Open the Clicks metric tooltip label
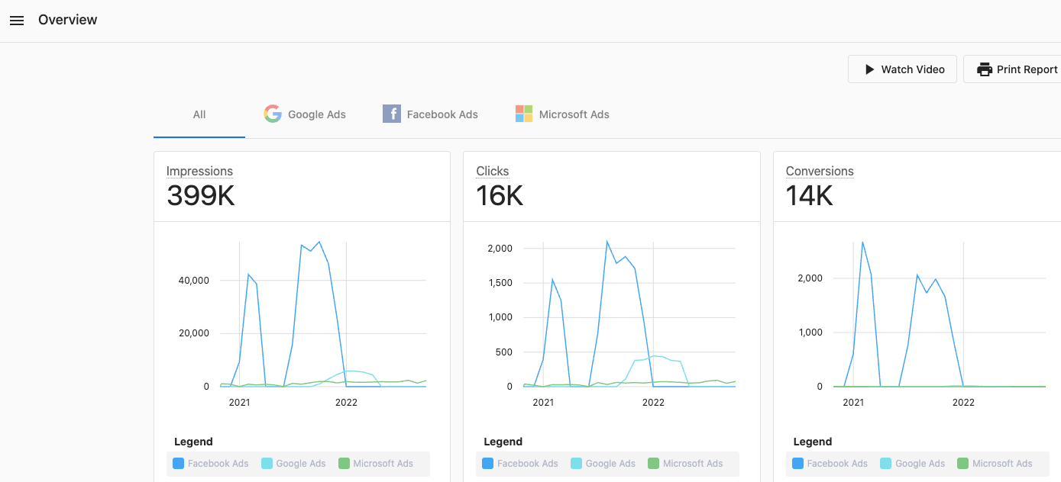The width and height of the screenshot is (1061, 482). click(492, 171)
